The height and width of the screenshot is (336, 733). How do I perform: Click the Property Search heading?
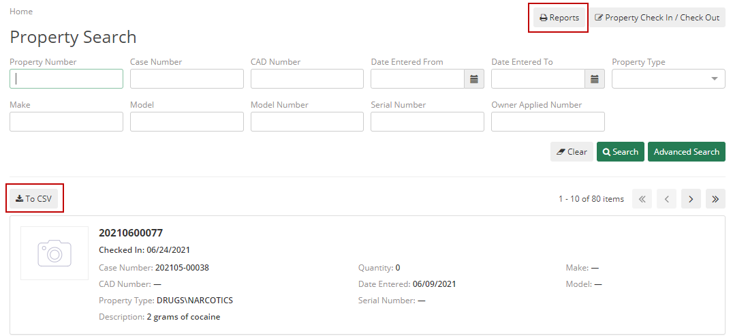click(73, 37)
